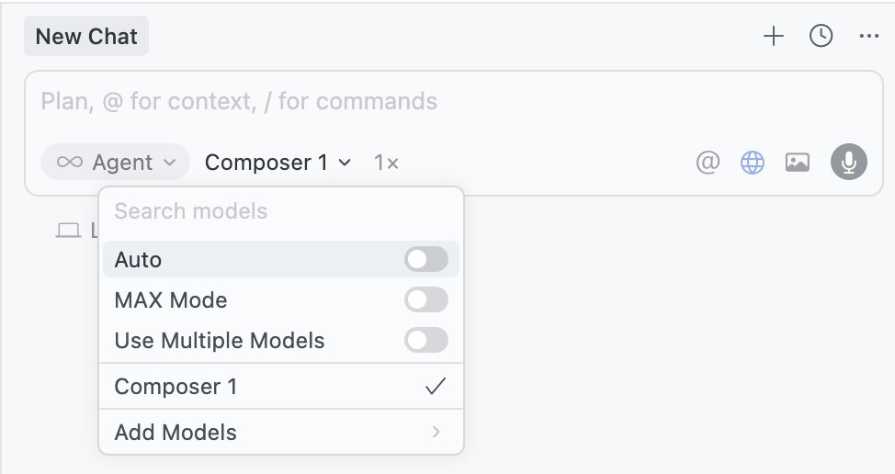Click the 1× multiplier label
Image resolution: width=895 pixels, height=474 pixels.
coord(386,163)
